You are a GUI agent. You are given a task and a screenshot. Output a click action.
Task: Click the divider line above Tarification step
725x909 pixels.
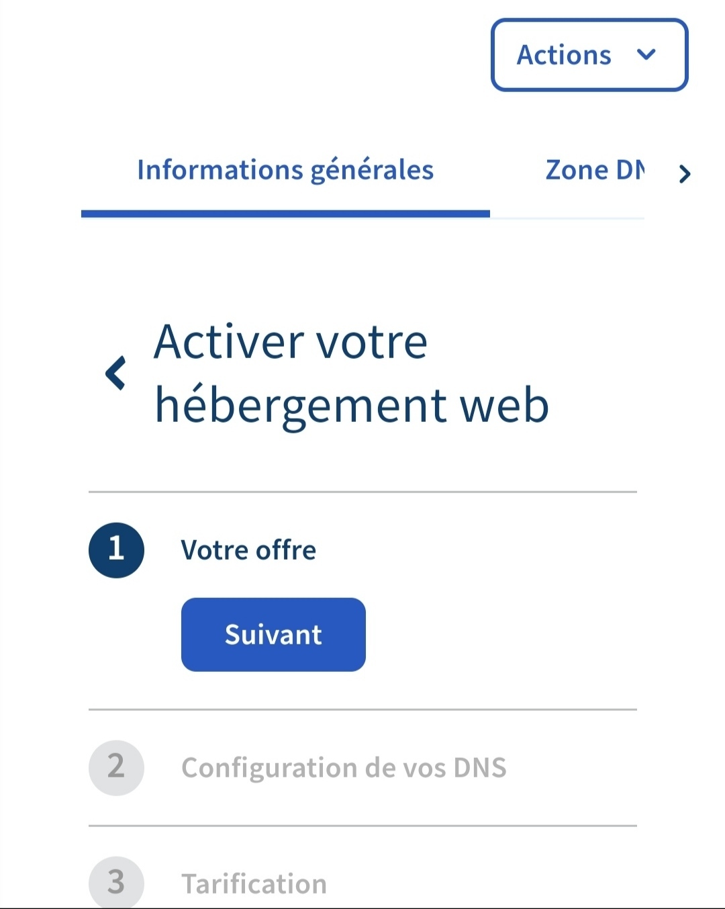click(x=362, y=826)
